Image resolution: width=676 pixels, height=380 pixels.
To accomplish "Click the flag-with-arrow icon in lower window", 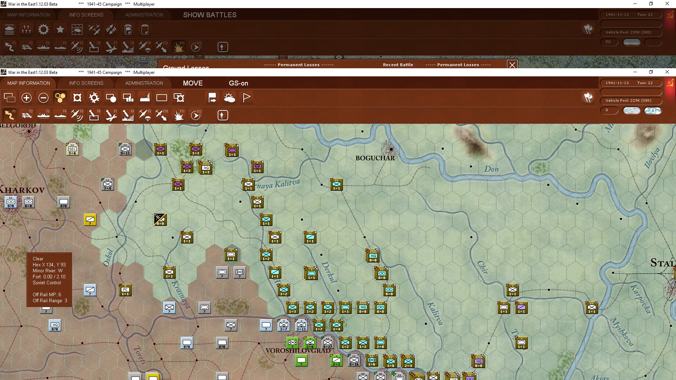I will (212, 98).
